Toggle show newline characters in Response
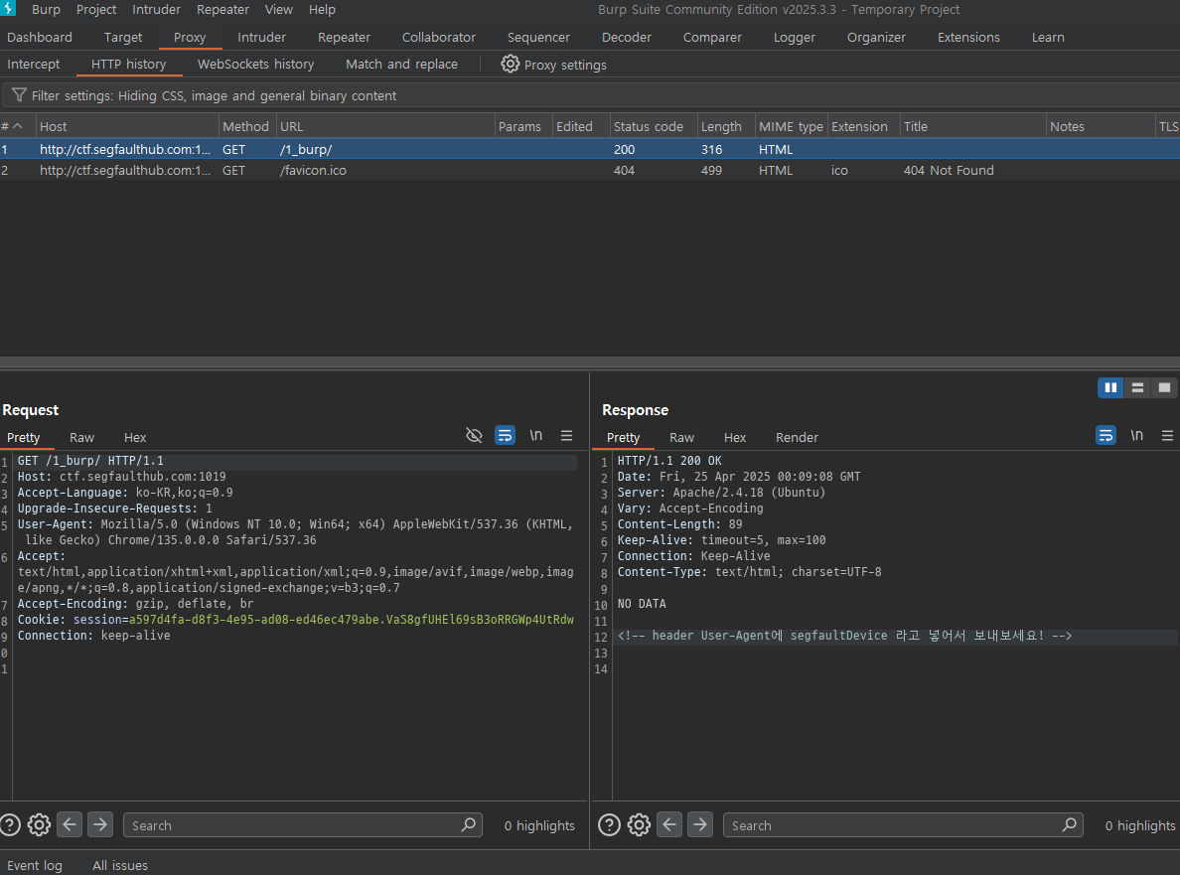This screenshot has height=875, width=1180. click(1136, 435)
